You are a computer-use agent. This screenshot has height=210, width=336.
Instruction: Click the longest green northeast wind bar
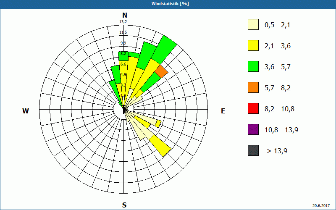164,50
